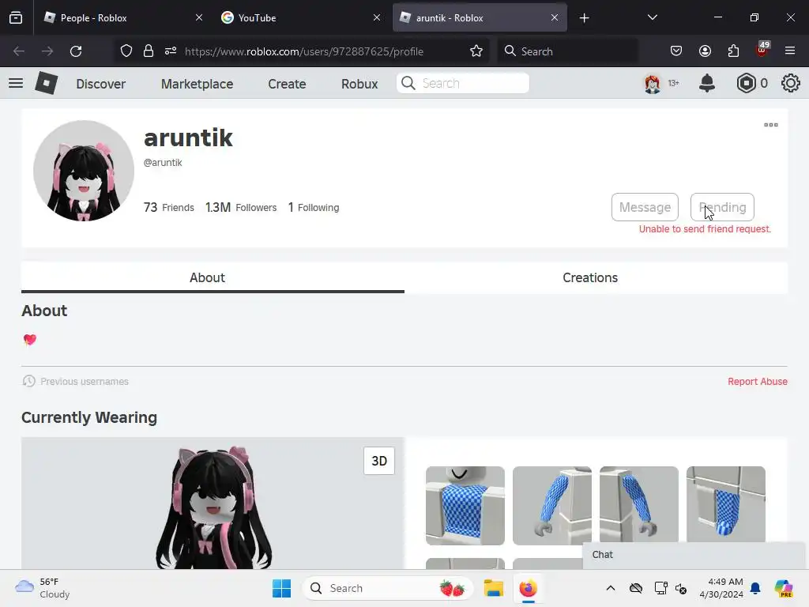Click the Firefox forward arrow
The image size is (809, 607).
pos(47,51)
